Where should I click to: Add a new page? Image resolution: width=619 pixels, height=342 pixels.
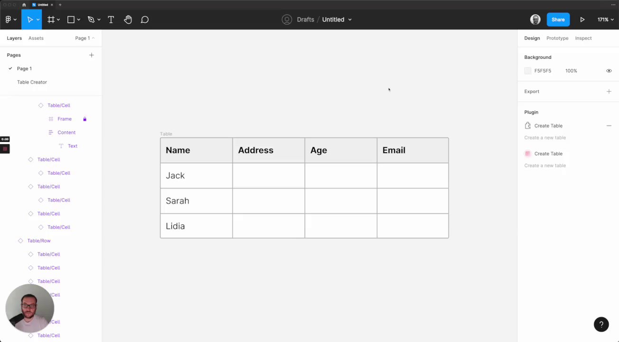(92, 55)
